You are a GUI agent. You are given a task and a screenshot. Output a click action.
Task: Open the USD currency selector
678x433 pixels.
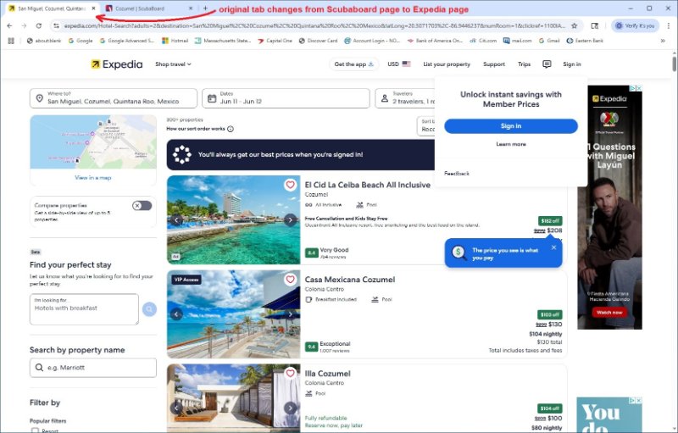coord(398,64)
